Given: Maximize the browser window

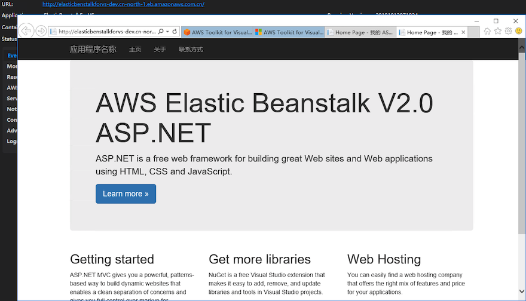Looking at the screenshot, I should coord(496,21).
